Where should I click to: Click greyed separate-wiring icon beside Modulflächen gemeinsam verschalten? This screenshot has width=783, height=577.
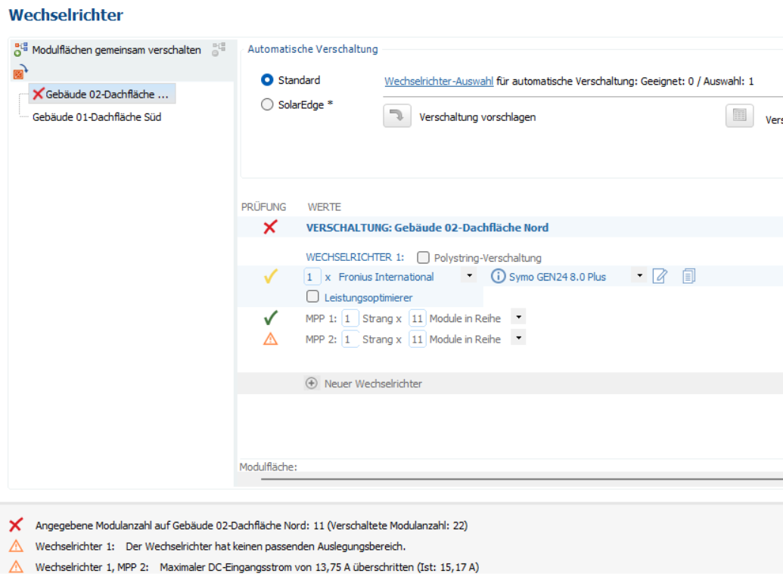pyautogui.click(x=219, y=49)
